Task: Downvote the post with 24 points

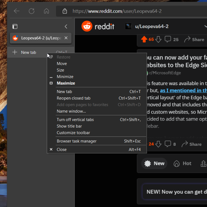Action: 158,144
